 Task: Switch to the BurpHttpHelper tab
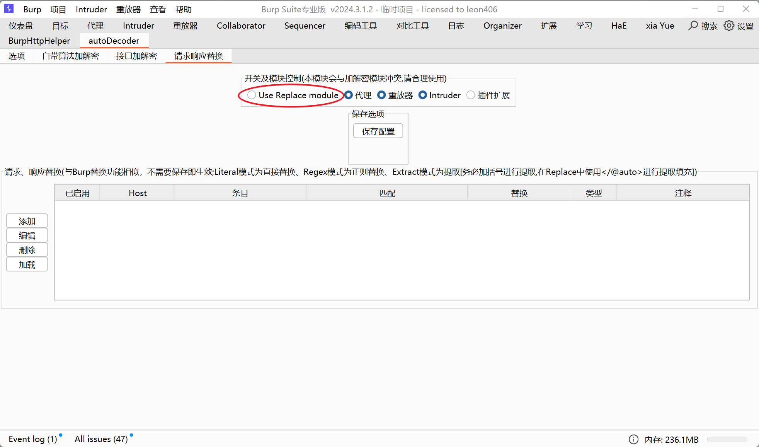coord(39,41)
